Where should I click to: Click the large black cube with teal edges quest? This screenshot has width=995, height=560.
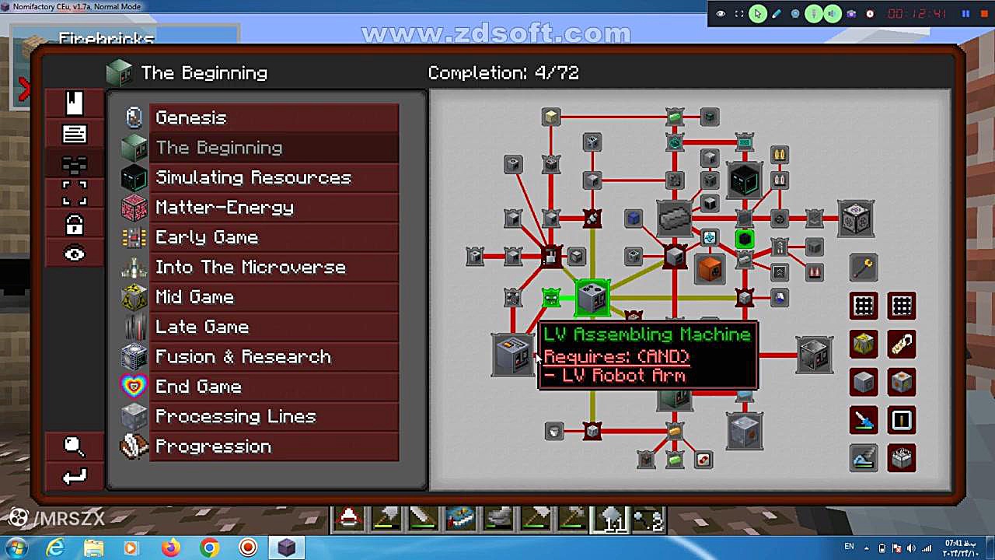pyautogui.click(x=744, y=180)
